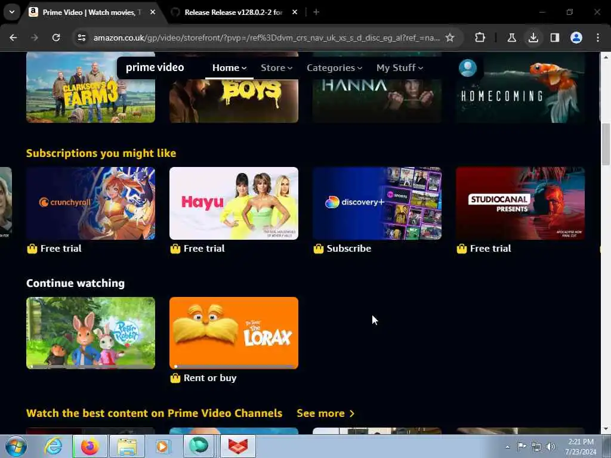This screenshot has height=458, width=611.
Task: Bookmark this page with the star icon
Action: [450, 38]
